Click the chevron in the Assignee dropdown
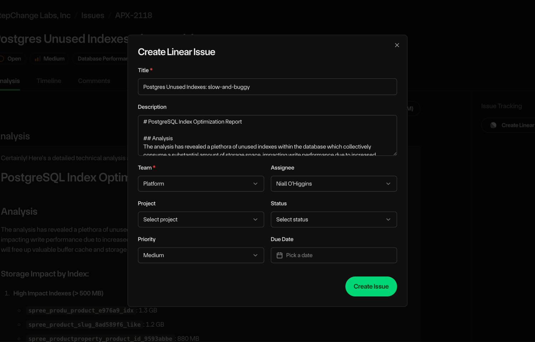The width and height of the screenshot is (535, 342). pos(388,184)
